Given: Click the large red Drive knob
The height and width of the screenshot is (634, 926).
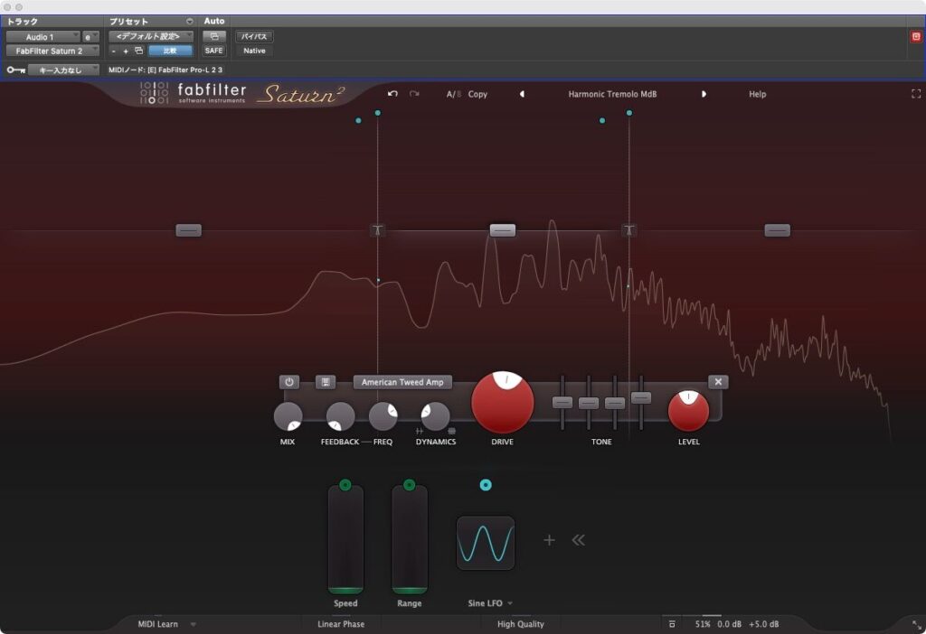Looking at the screenshot, I should [x=503, y=402].
